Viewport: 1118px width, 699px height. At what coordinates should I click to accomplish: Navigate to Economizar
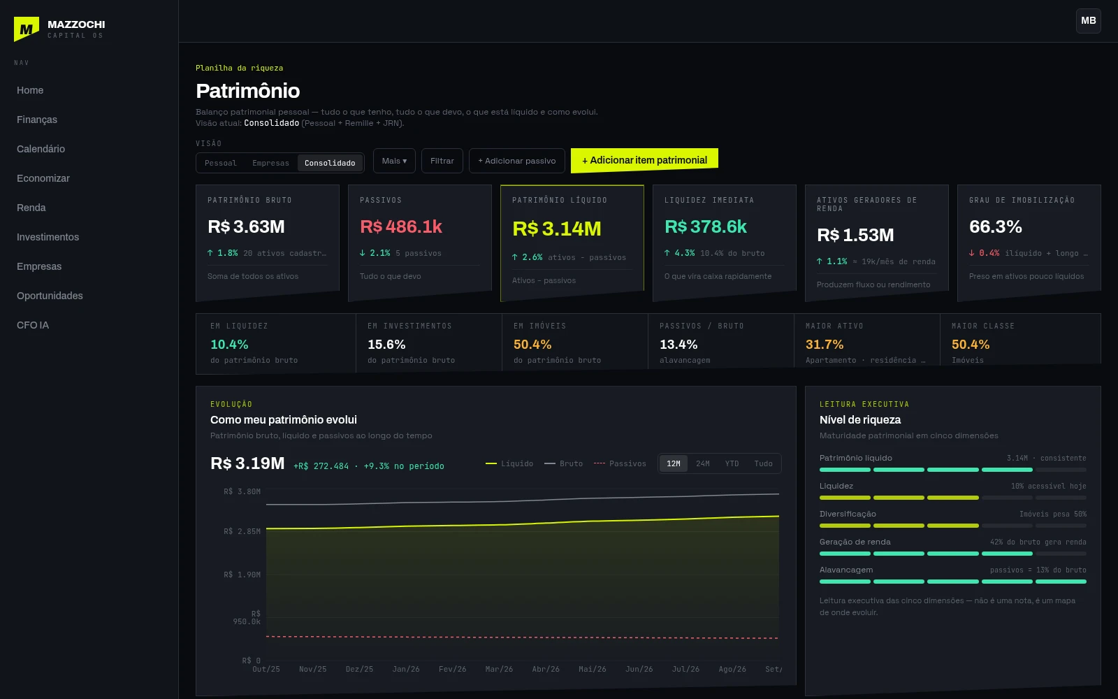click(43, 178)
